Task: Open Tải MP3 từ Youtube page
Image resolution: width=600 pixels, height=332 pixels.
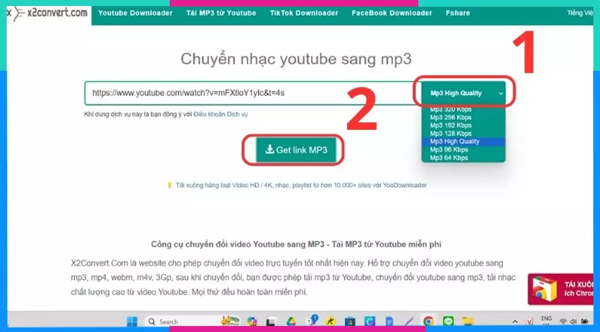Action: coord(221,13)
